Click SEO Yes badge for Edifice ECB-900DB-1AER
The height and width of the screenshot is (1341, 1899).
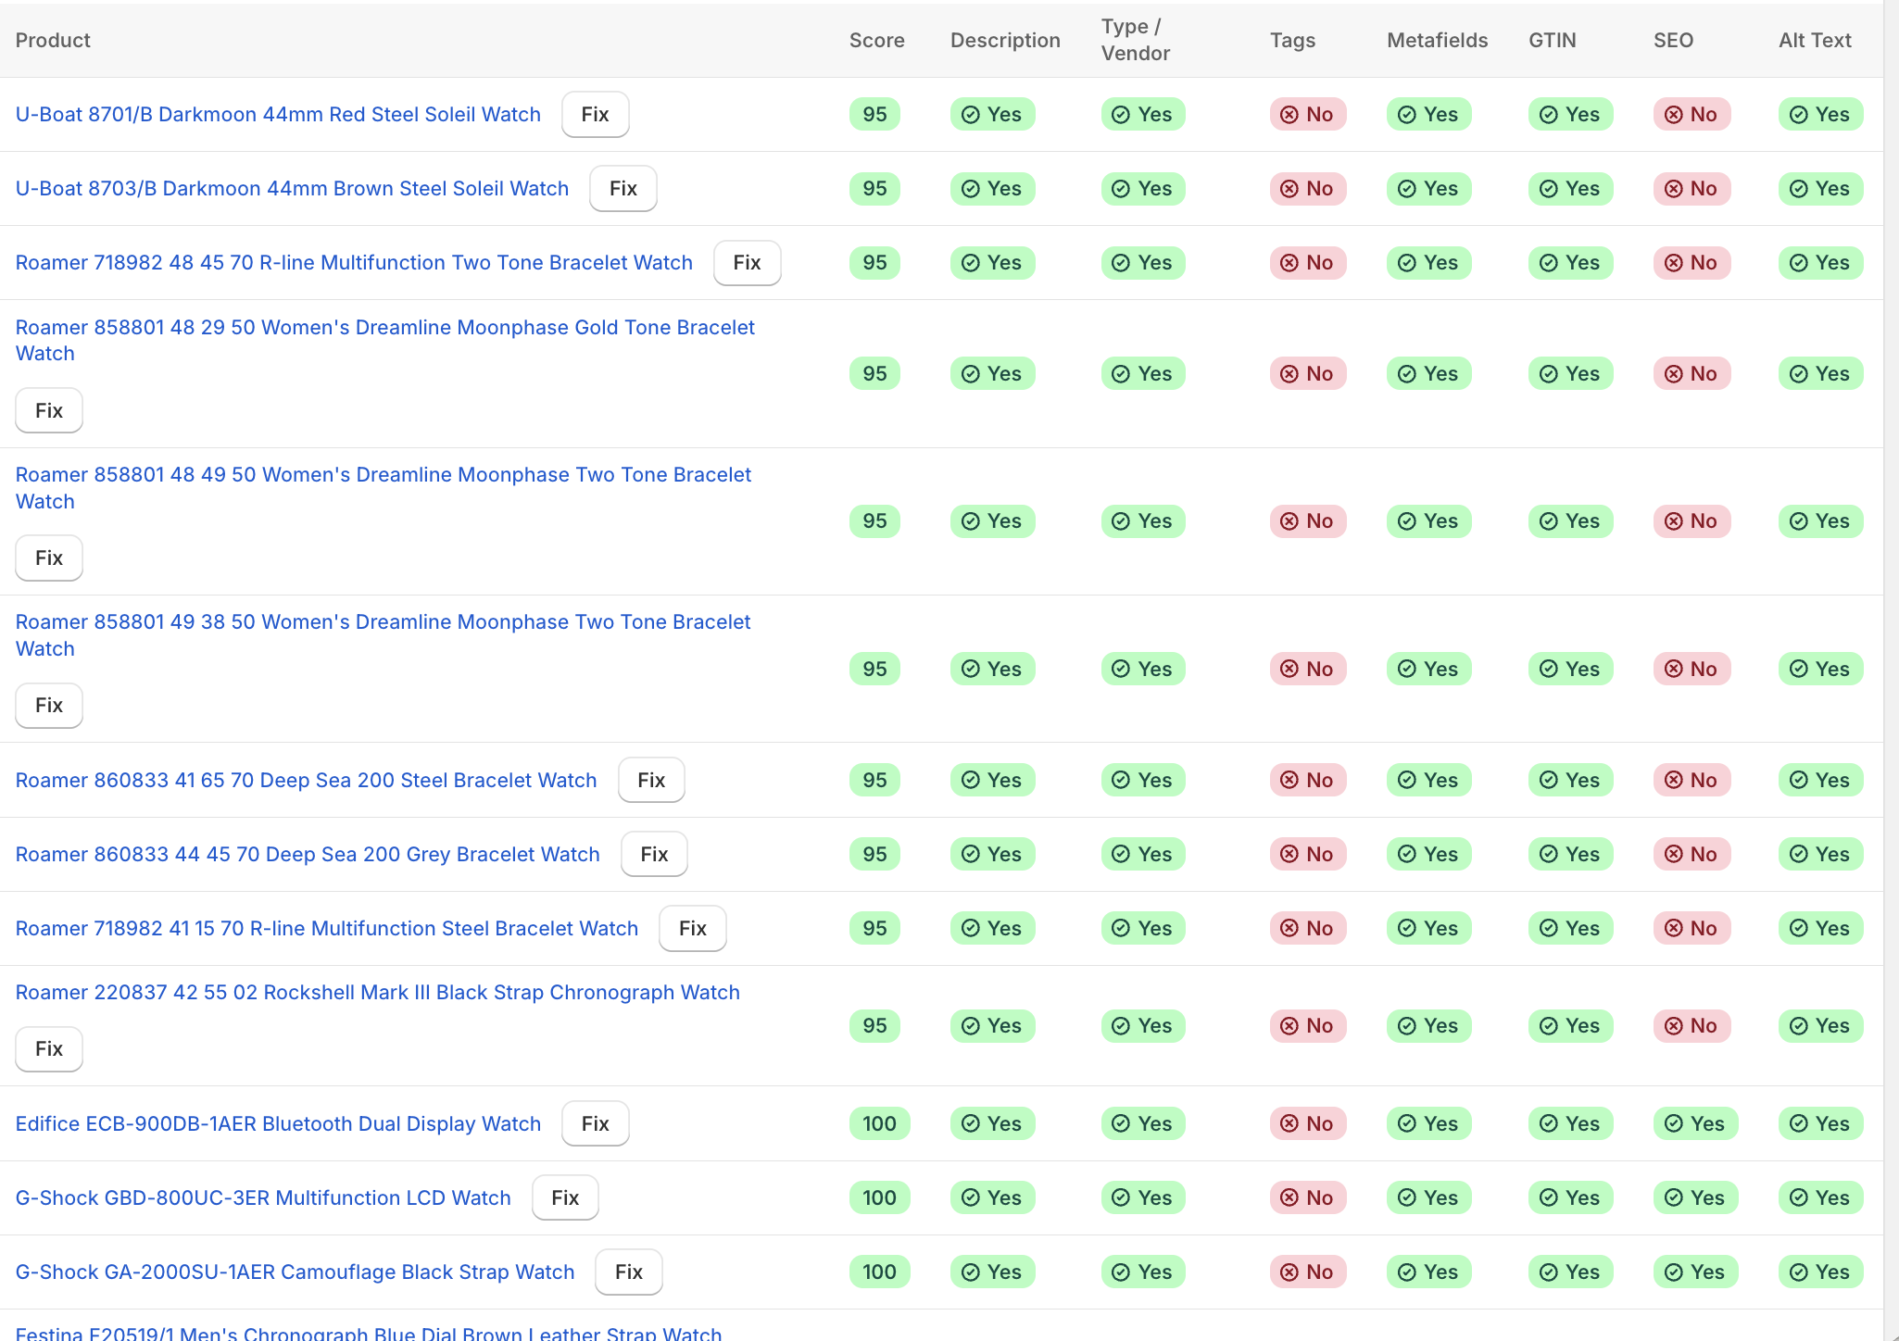[x=1695, y=1123]
